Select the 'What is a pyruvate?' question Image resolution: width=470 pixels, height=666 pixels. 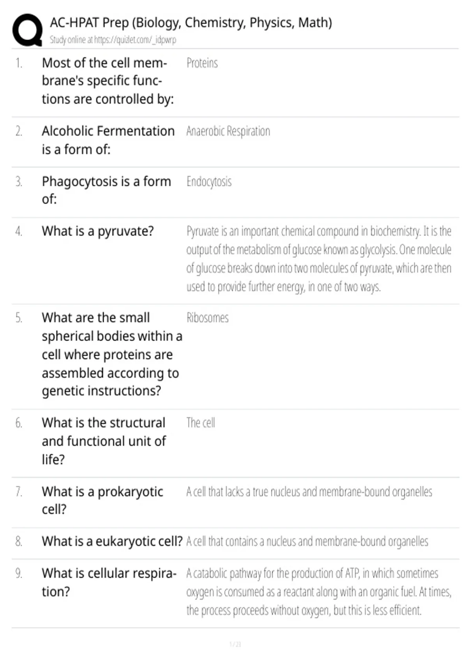(x=98, y=231)
